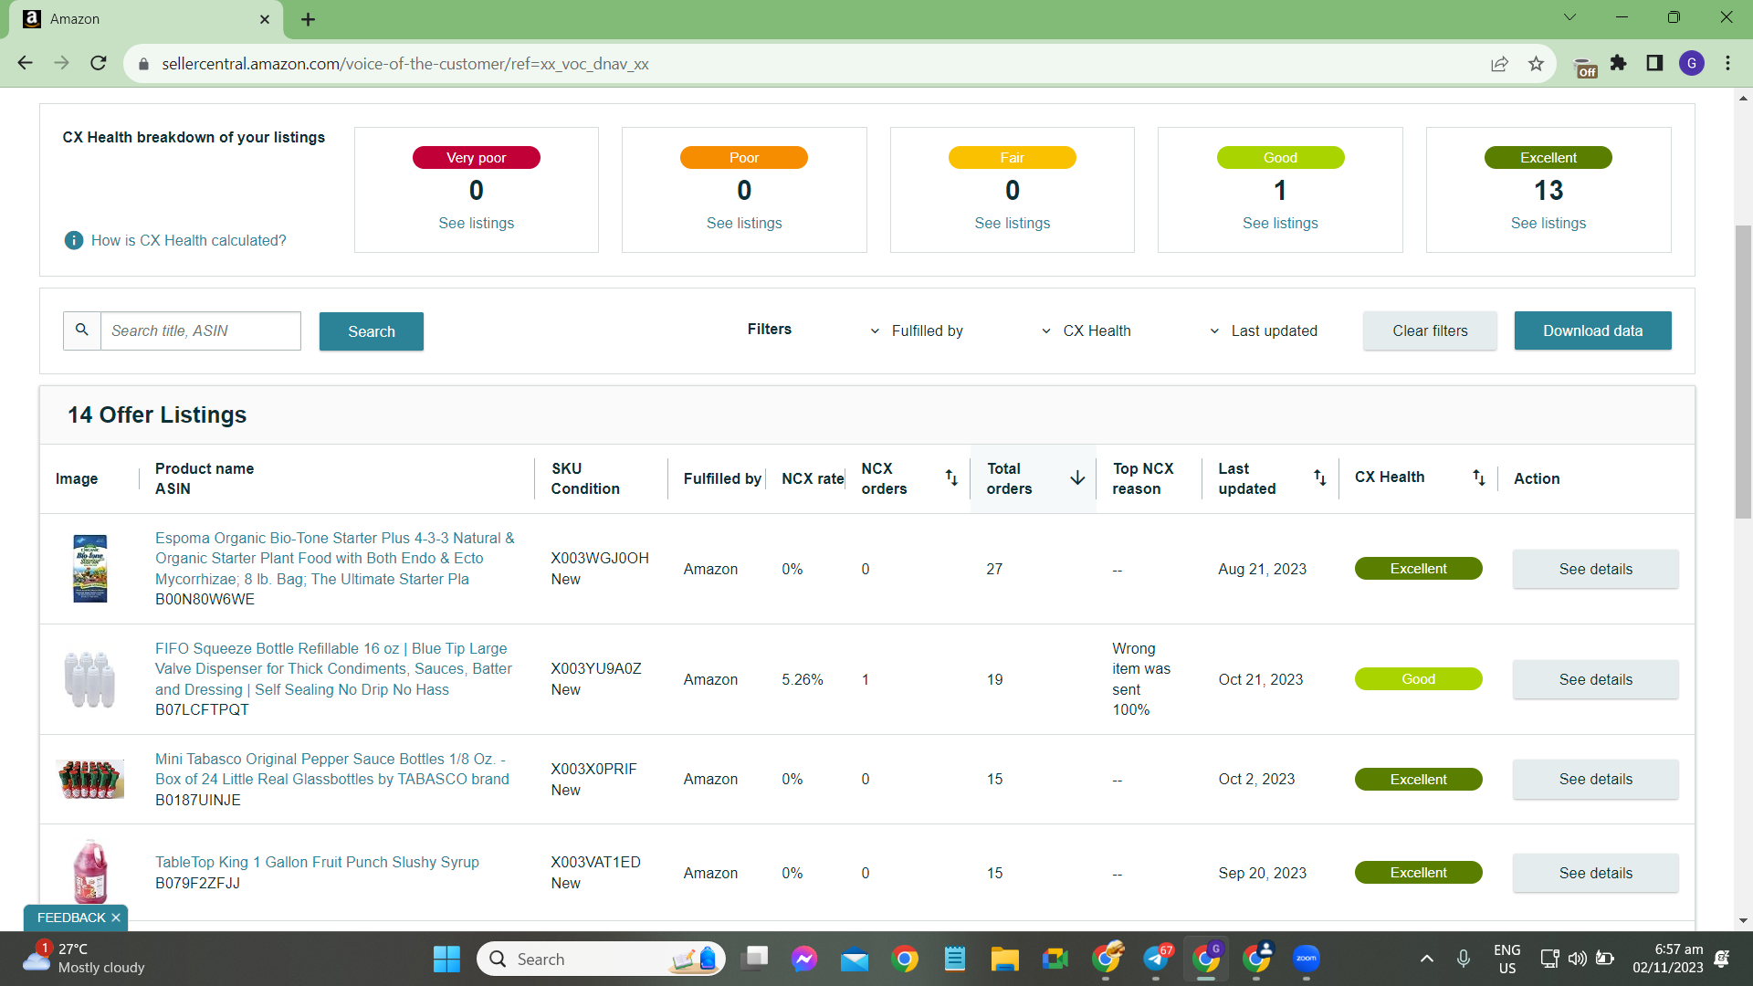Open How is CX Health calculated link

pos(189,240)
